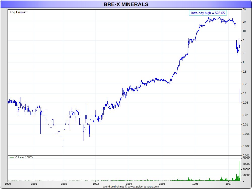Screen dimensions: 252x189
Task: Click the price axis value 0.5
Action: (244, 72)
